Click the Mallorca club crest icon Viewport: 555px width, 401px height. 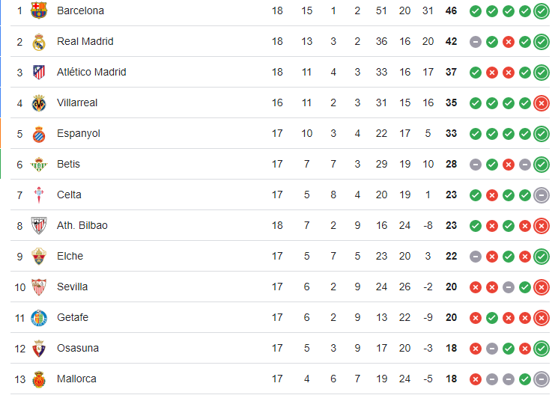pyautogui.click(x=38, y=379)
